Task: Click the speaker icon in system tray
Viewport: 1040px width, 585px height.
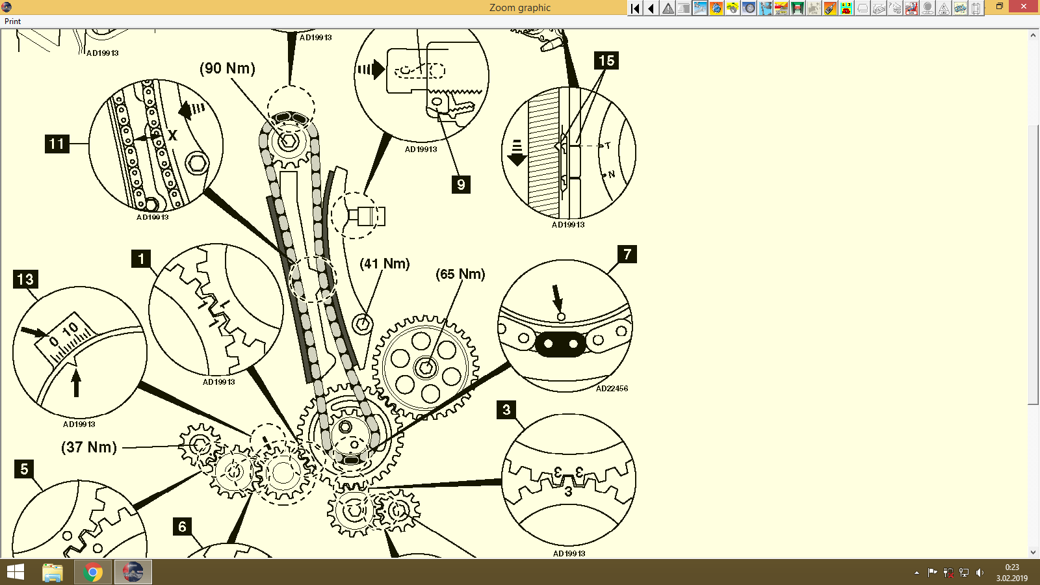Action: tap(981, 573)
